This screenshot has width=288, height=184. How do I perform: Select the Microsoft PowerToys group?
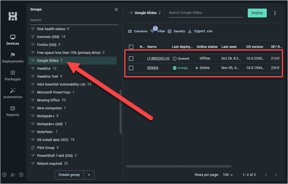(x=72, y=92)
